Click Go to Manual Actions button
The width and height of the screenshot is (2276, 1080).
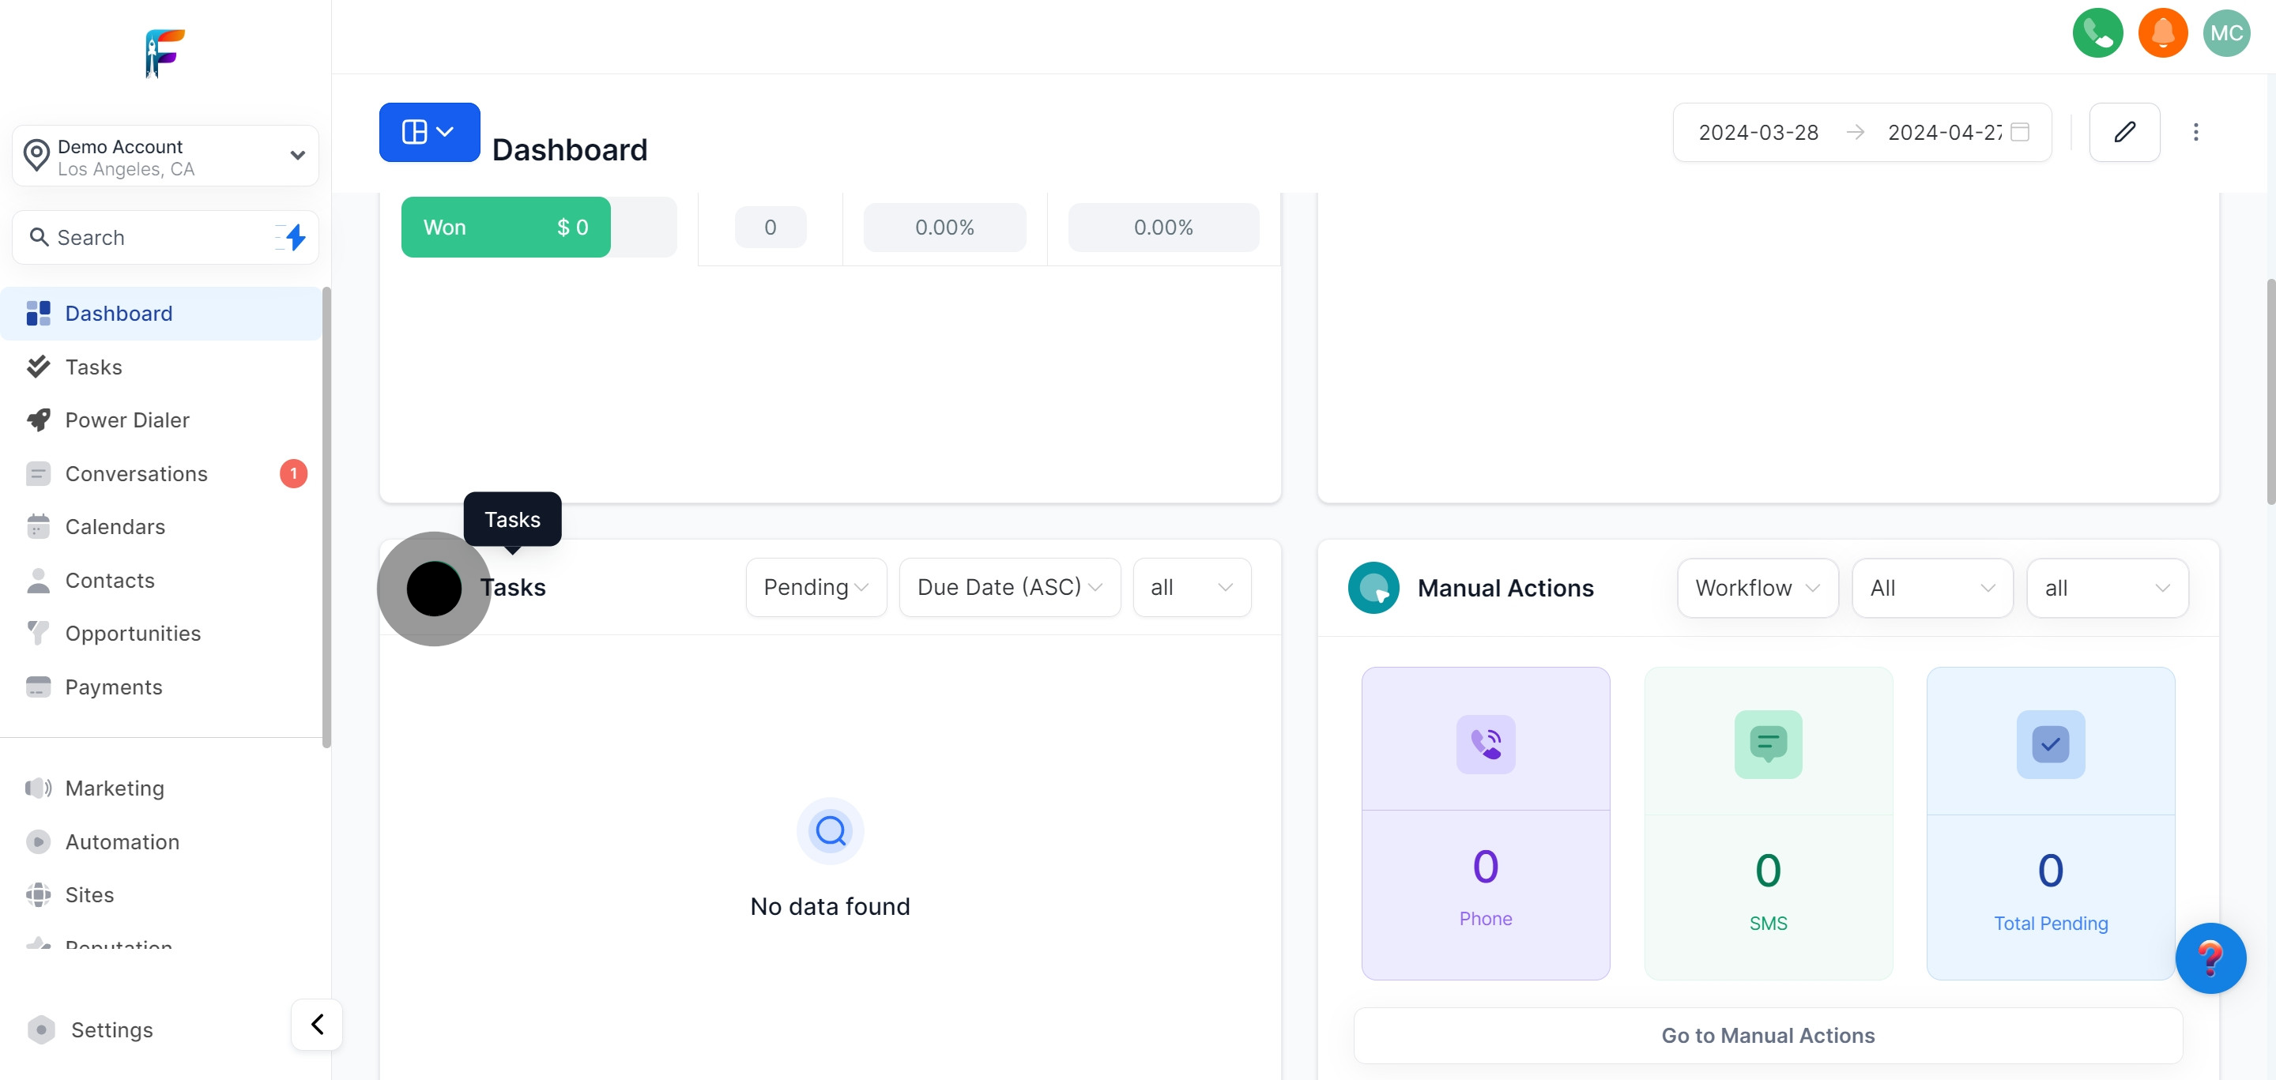point(1767,1036)
